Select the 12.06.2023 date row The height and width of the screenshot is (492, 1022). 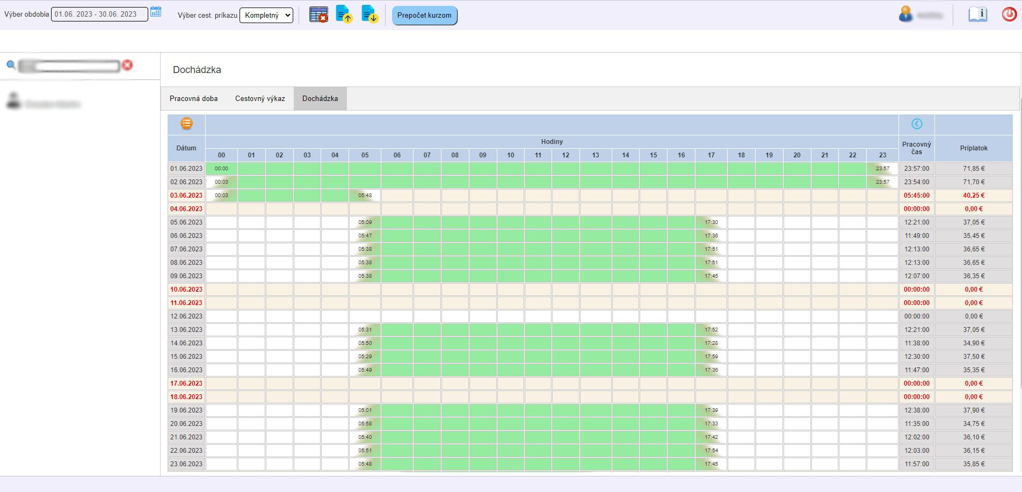[x=186, y=316]
